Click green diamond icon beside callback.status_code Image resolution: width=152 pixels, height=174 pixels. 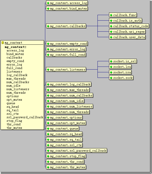point(111,26)
